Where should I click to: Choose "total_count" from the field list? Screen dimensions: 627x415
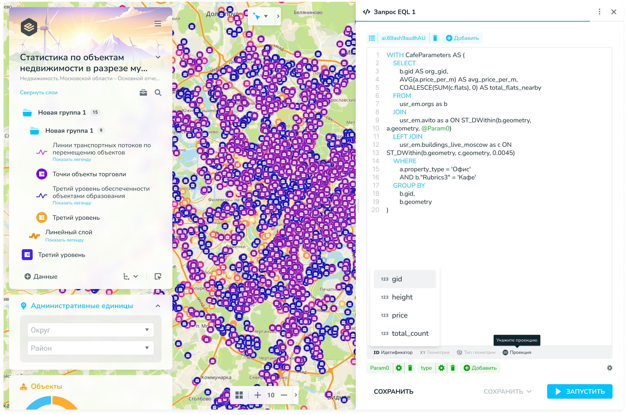tap(405, 333)
